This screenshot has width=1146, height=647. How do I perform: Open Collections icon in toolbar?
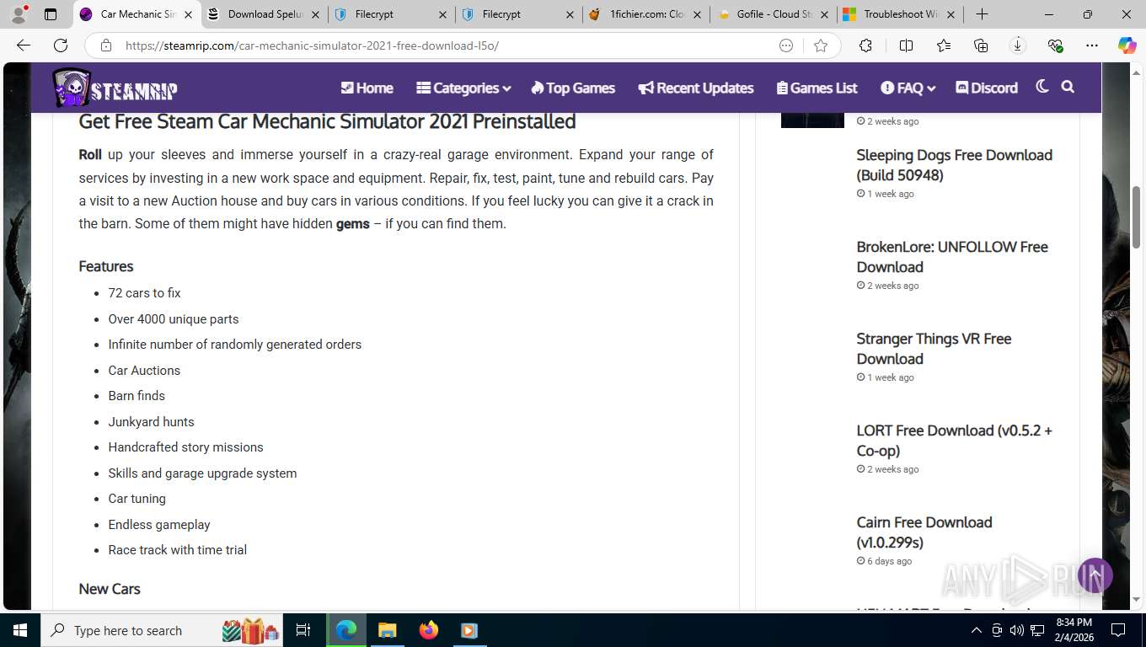click(981, 45)
